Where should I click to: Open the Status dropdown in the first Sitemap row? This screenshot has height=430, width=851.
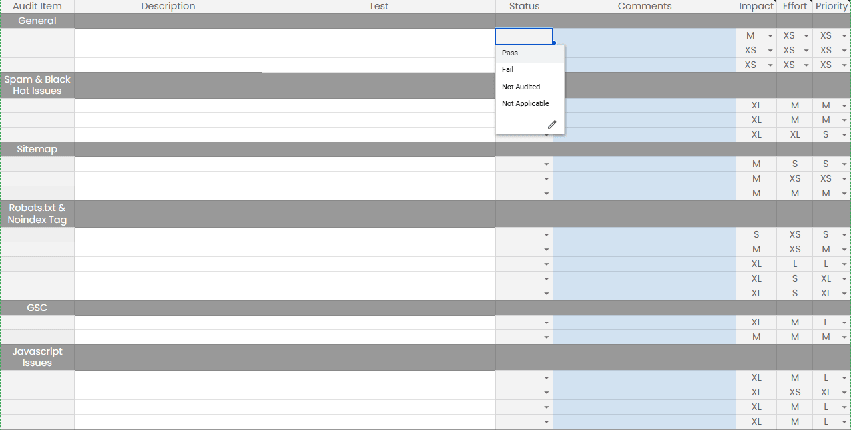click(546, 164)
